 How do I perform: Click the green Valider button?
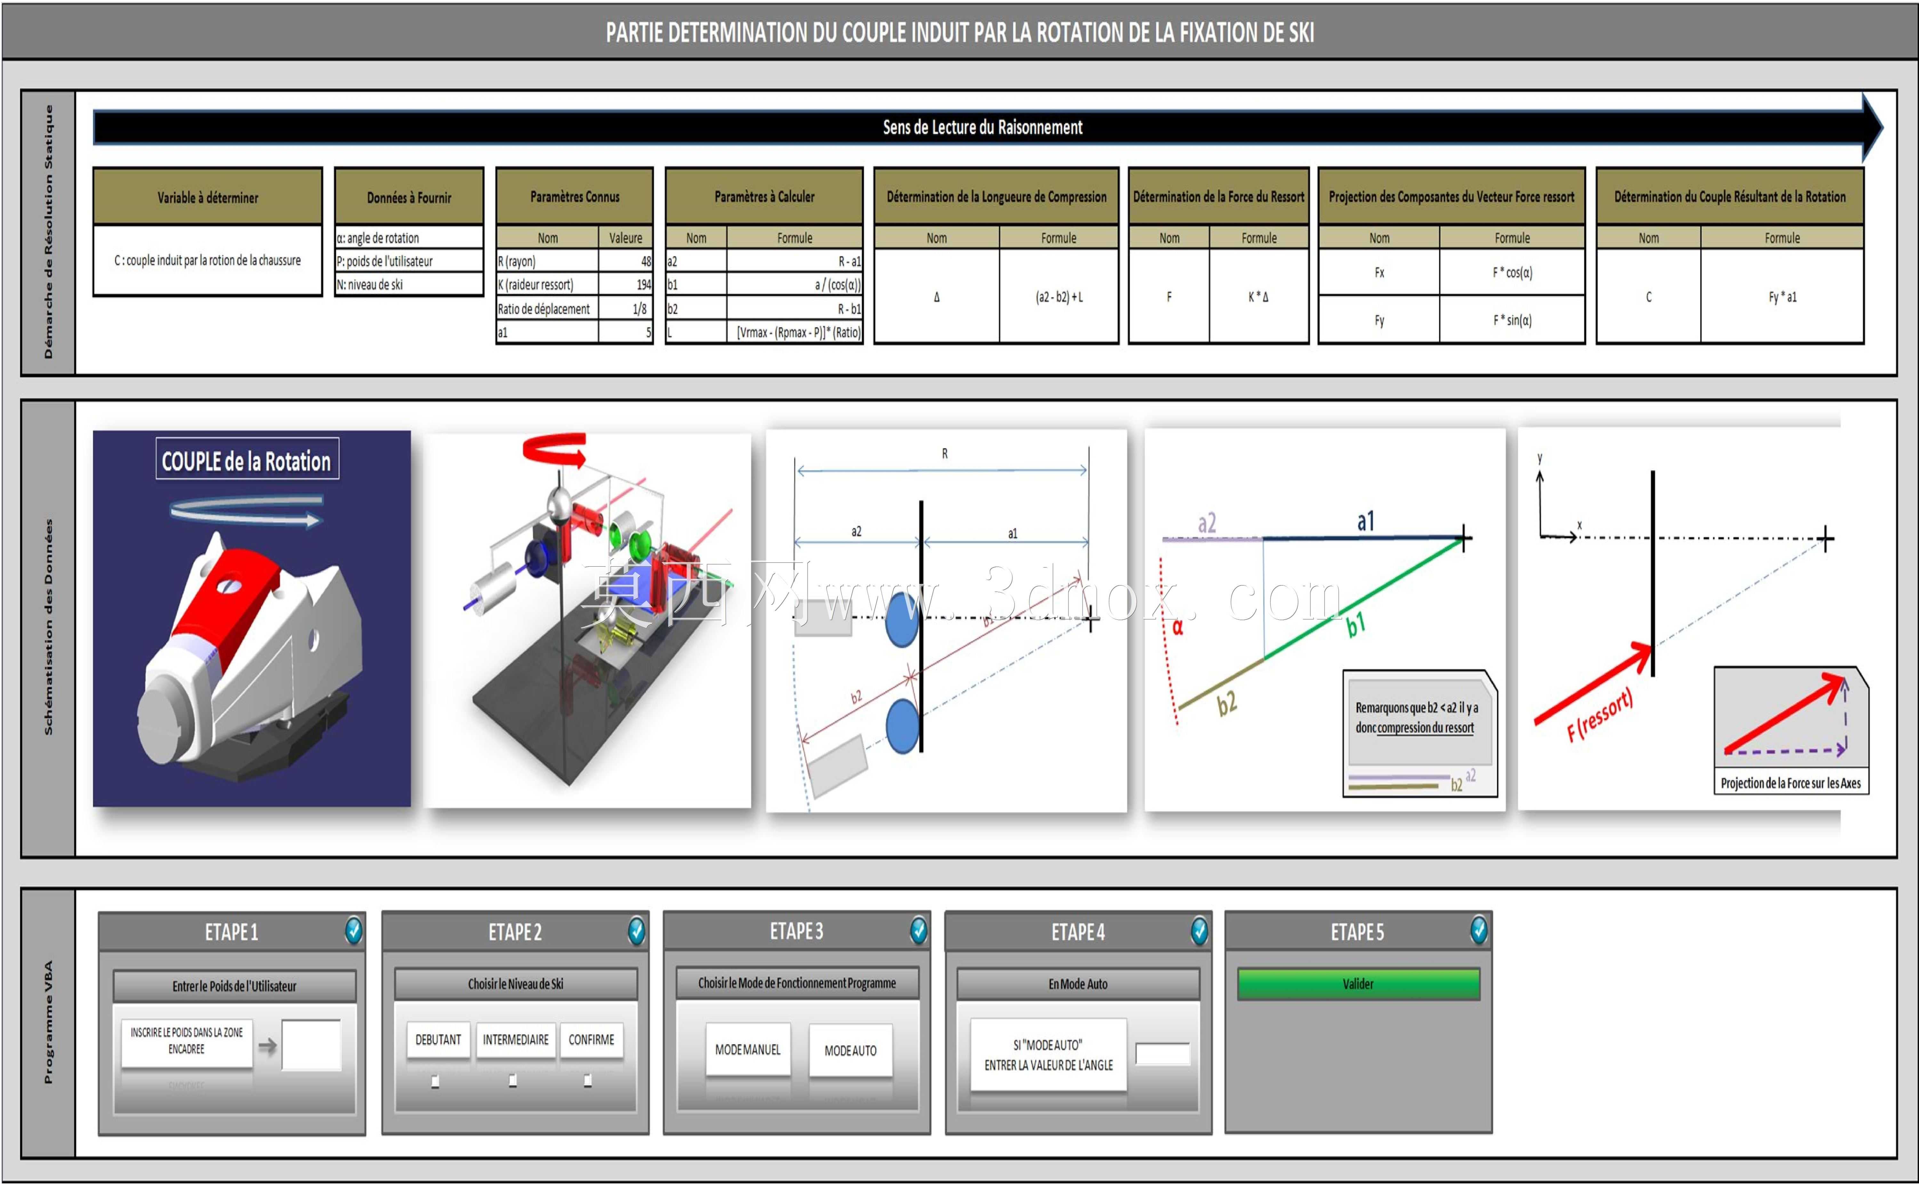[x=1358, y=984]
